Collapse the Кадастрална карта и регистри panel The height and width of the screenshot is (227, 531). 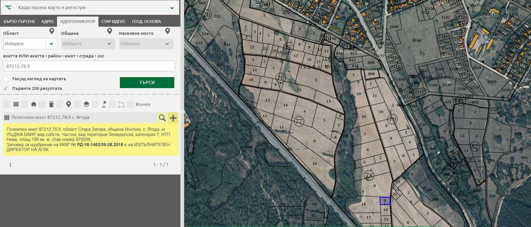[172, 8]
